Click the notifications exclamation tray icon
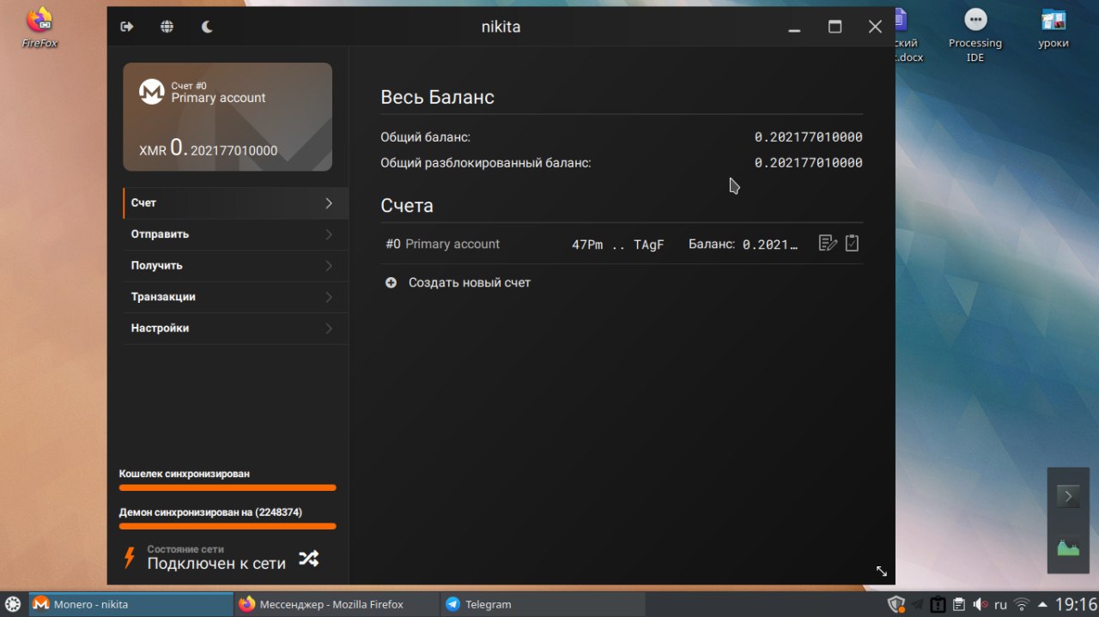The image size is (1099, 617). (x=938, y=604)
